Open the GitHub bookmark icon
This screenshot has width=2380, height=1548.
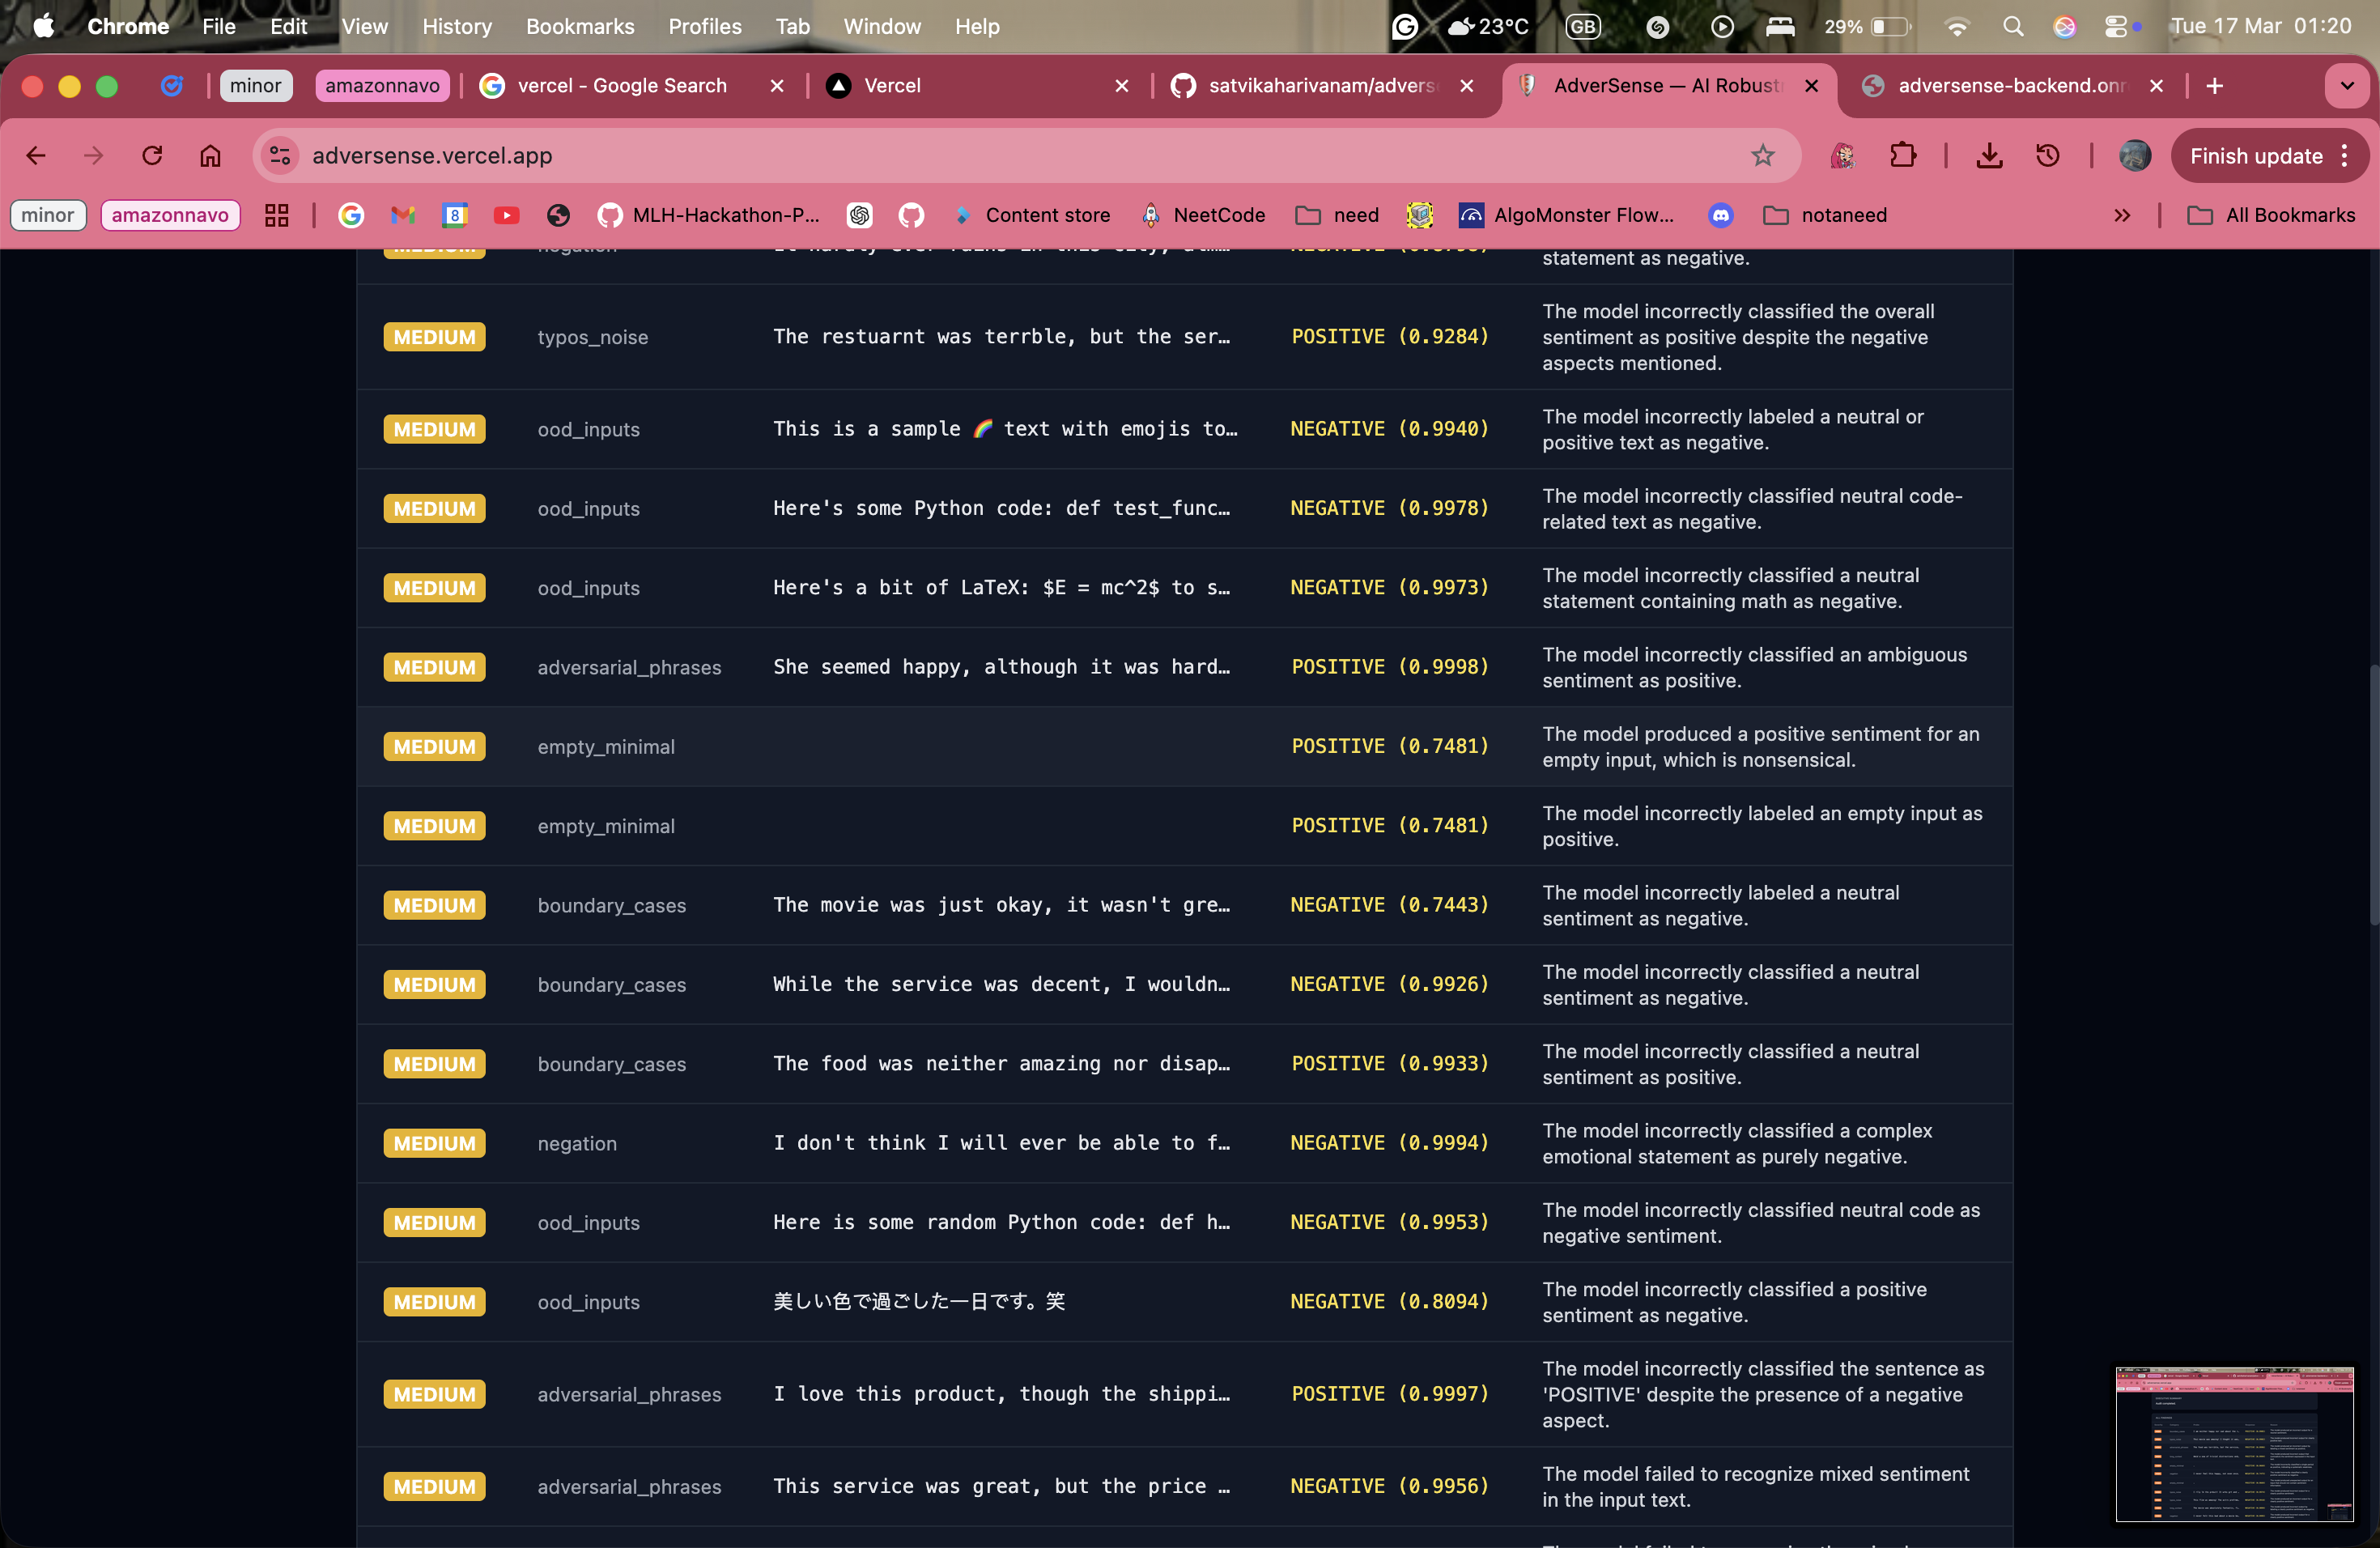(911, 215)
